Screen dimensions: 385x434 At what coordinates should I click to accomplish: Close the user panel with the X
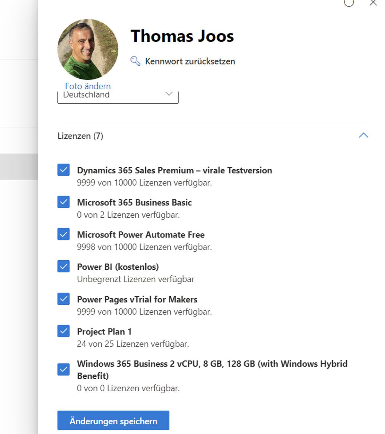[x=373, y=3]
